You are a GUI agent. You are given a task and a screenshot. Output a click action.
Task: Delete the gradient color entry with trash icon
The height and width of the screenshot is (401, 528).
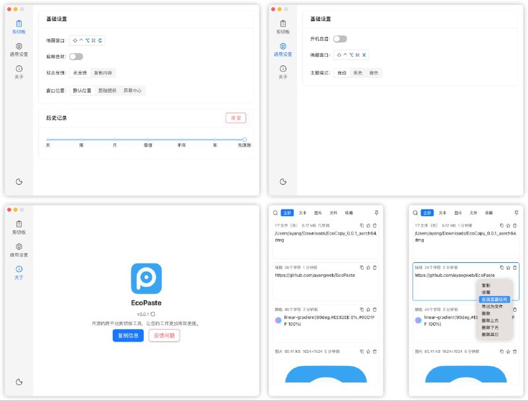point(374,309)
